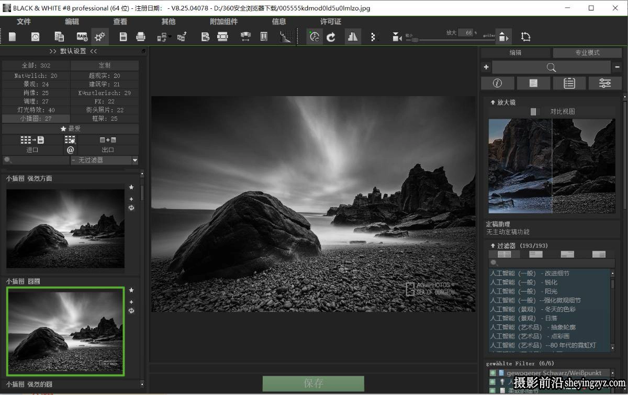Click the copy documents toolbar icon
The height and width of the screenshot is (395, 628).
click(x=59, y=37)
